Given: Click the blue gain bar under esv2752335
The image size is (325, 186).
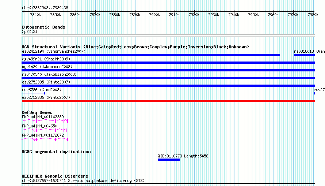Looking at the screenshot, I should tap(168, 86).
